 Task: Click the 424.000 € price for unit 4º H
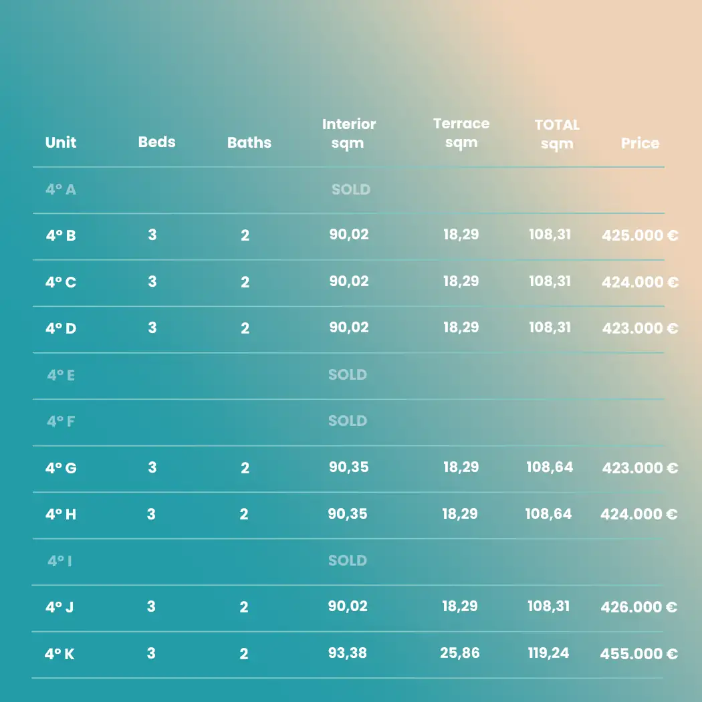click(x=638, y=514)
